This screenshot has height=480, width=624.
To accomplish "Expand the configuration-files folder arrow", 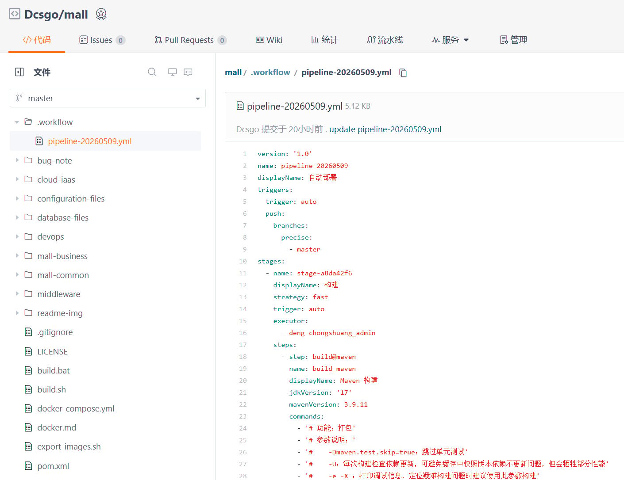I will click(x=17, y=198).
